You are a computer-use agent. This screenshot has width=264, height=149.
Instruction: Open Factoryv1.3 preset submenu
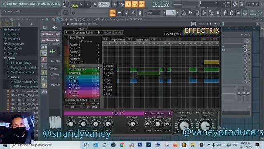pyautogui.click(x=85, y=62)
